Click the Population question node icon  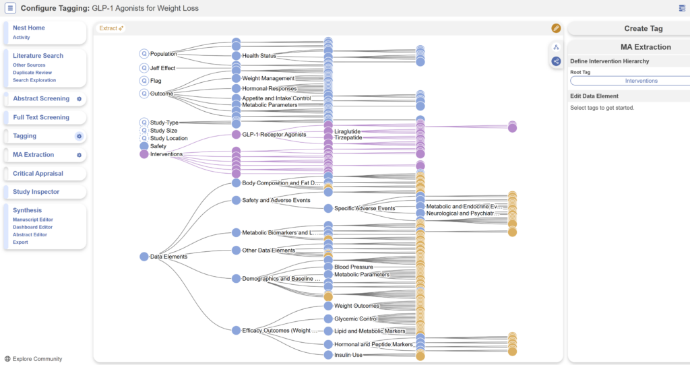click(144, 54)
